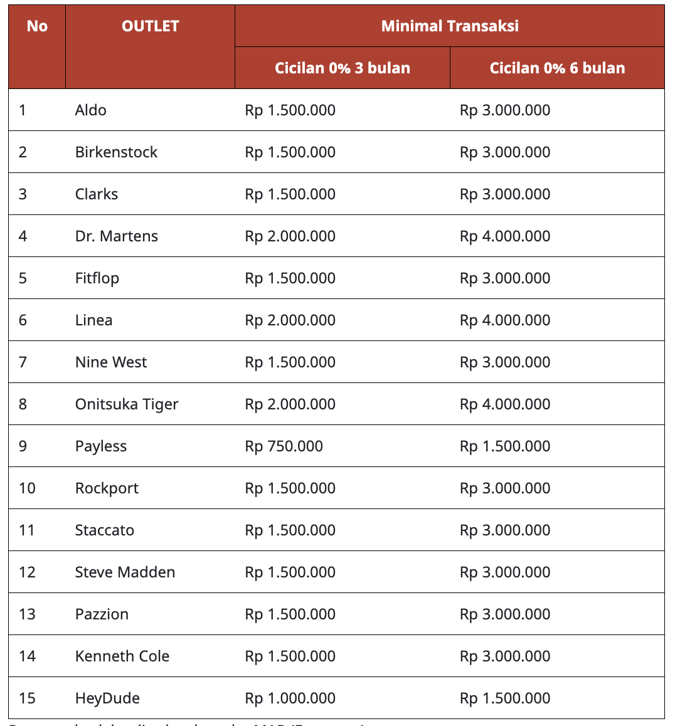Click the Minimal Transaksi header cell
The height and width of the screenshot is (726, 675).
450,26
